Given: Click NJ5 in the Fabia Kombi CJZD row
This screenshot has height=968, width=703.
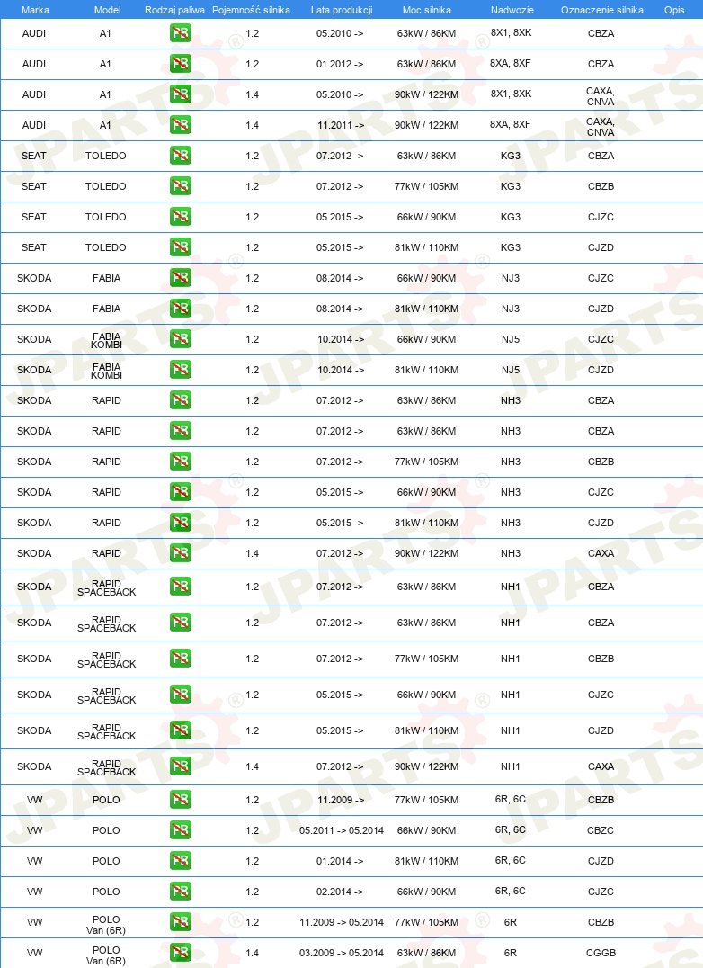Looking at the screenshot, I should pyautogui.click(x=511, y=370).
